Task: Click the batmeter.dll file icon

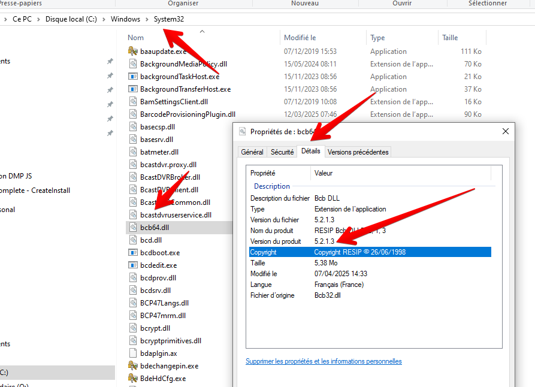Action: click(133, 152)
